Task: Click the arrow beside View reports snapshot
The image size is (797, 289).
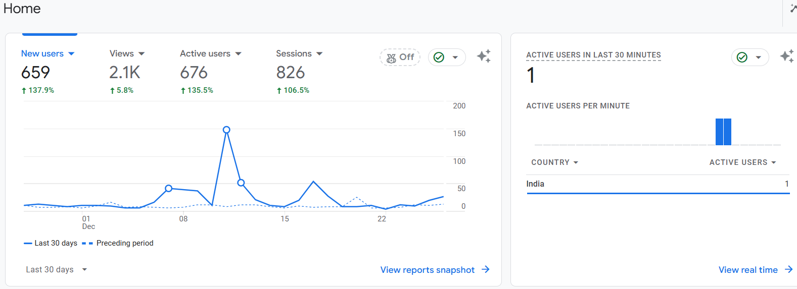Action: (x=486, y=269)
